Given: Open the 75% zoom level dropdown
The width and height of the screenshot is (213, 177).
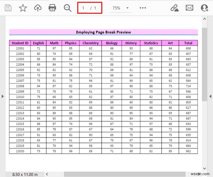Looking at the screenshot, I should tap(120, 8).
